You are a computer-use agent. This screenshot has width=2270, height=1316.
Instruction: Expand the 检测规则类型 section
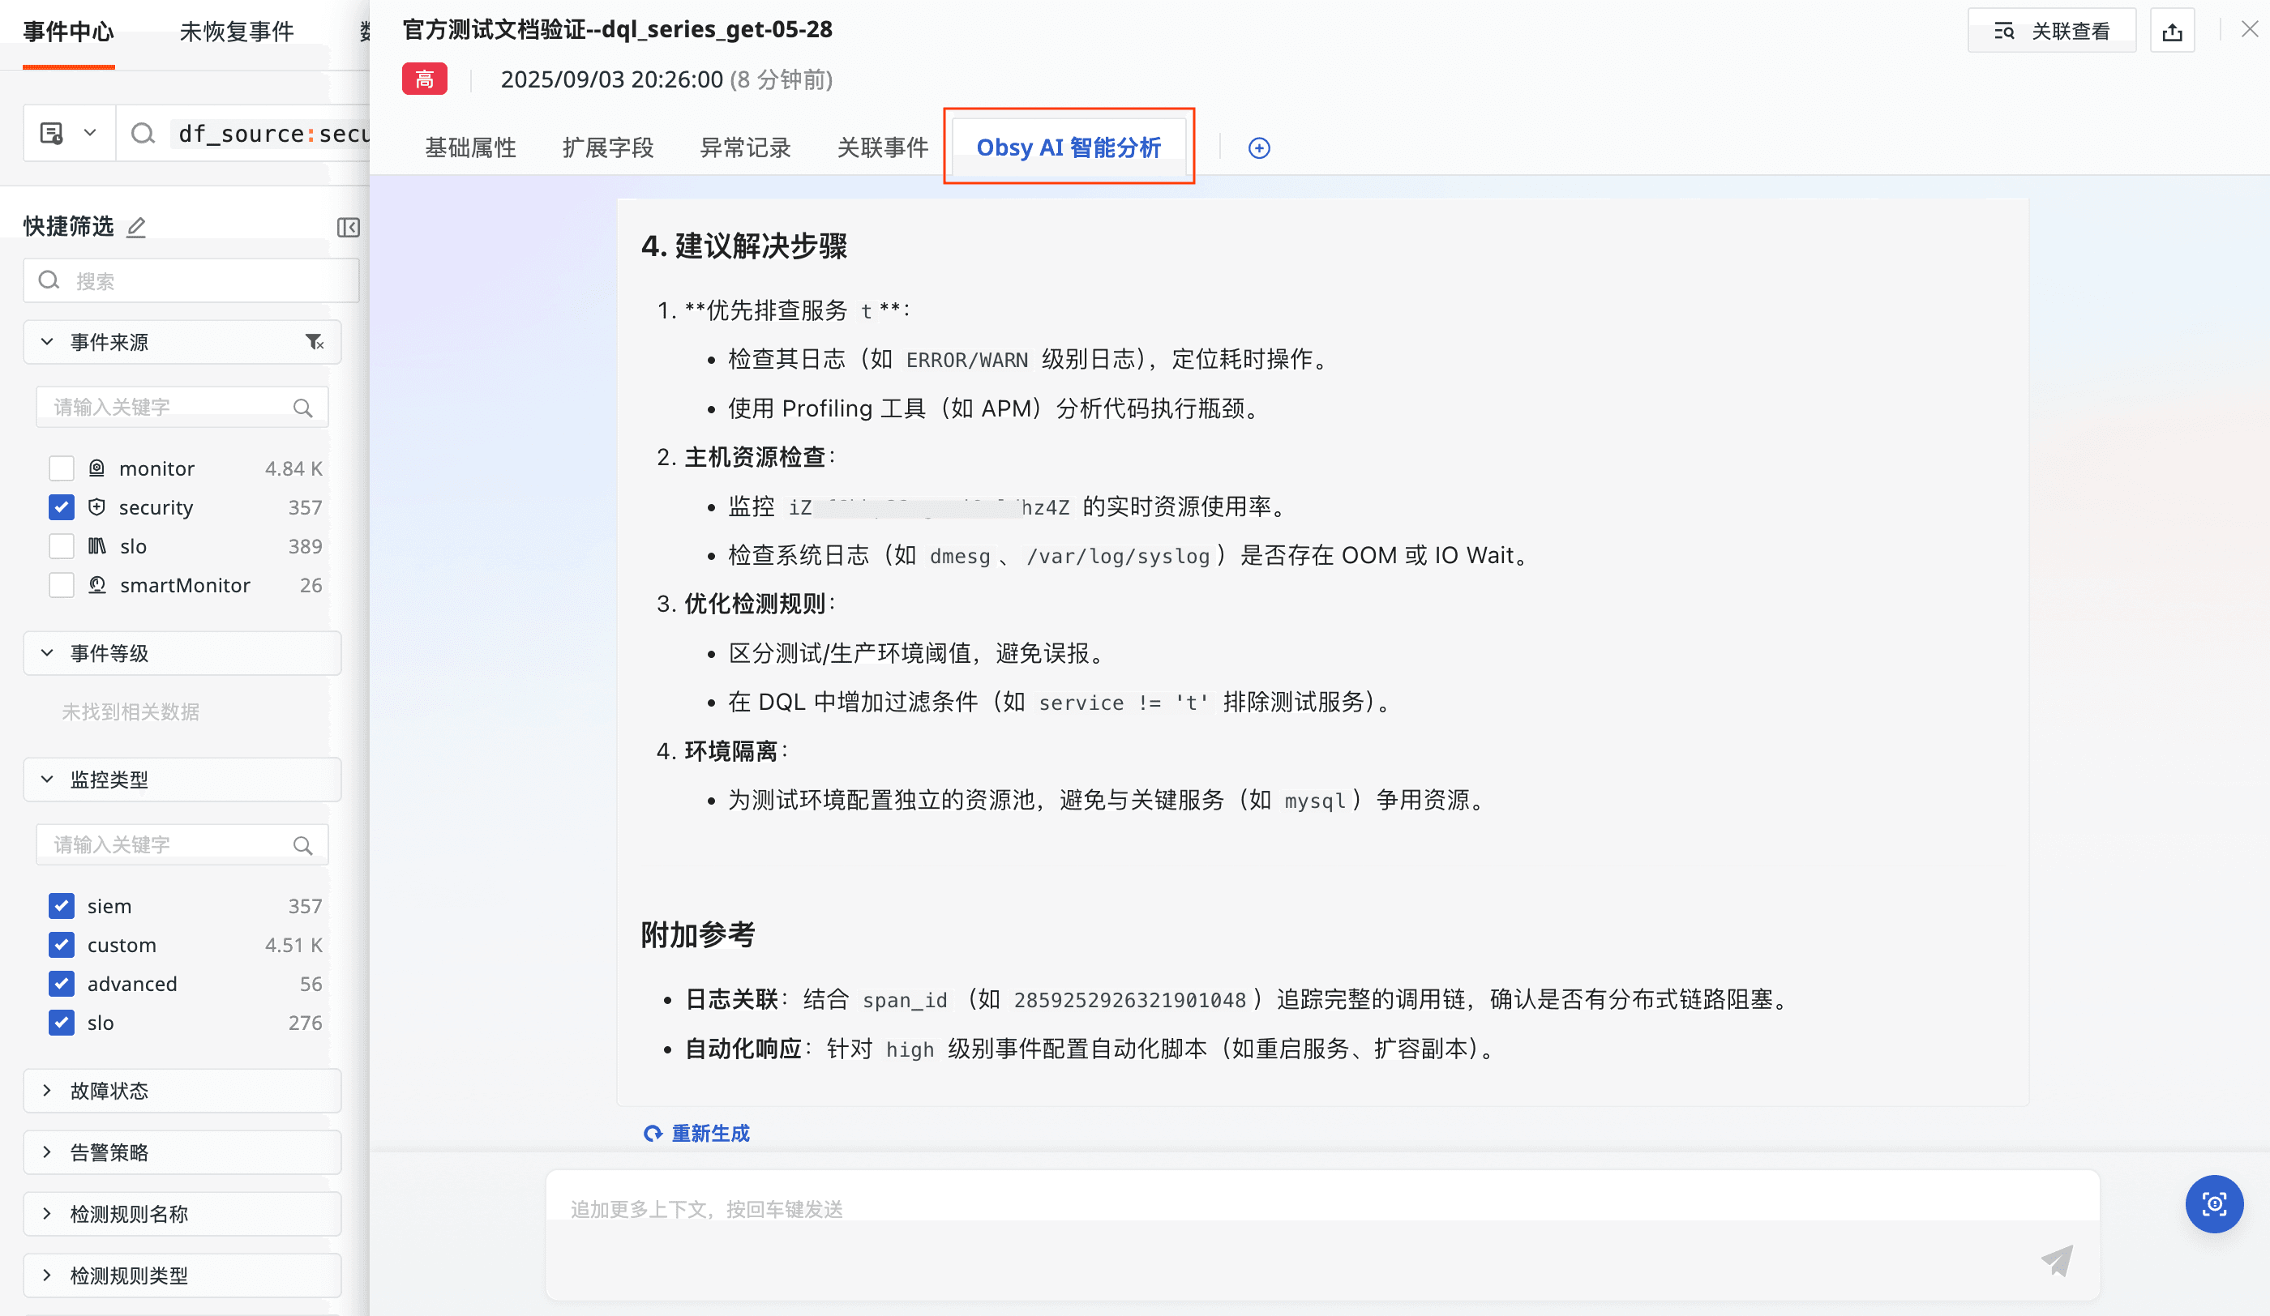coord(182,1275)
